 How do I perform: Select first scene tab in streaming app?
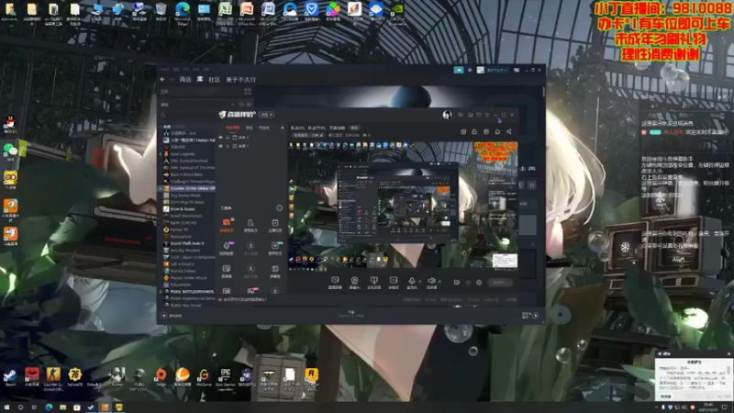(233, 128)
